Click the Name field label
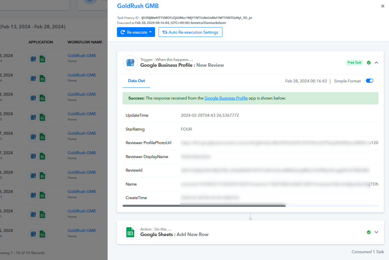Screen dimensions: 389x260 coord(131,184)
